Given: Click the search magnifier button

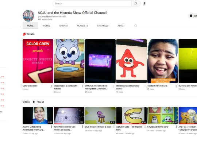Looking at the screenshot, I should point(136,4).
